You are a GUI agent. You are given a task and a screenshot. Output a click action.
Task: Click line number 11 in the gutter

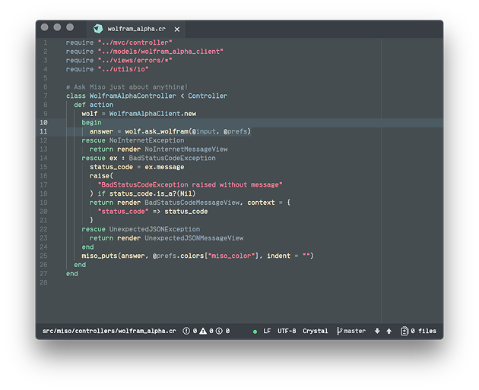click(x=44, y=131)
